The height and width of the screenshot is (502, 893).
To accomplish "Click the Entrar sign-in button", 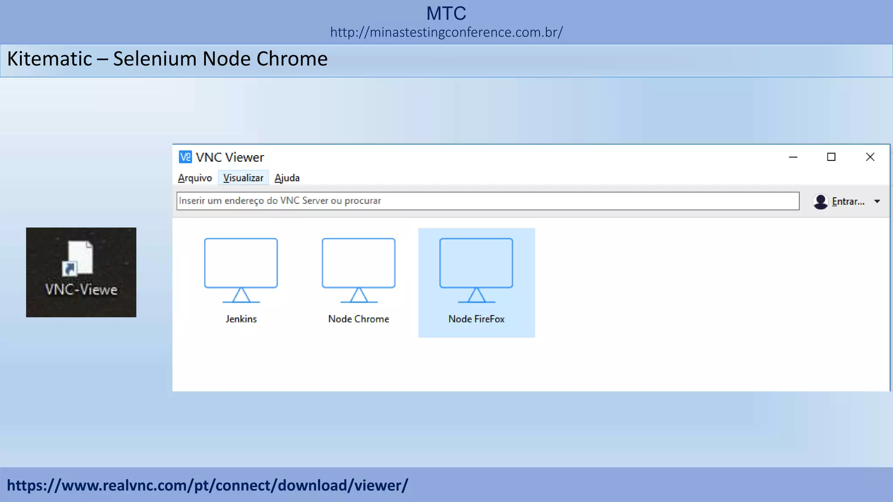I will coord(848,201).
